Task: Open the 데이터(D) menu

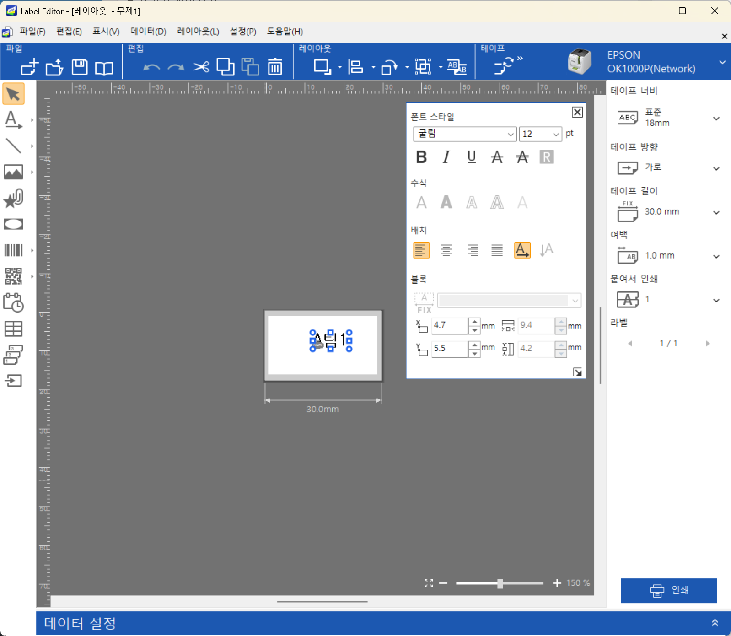Action: click(x=148, y=32)
